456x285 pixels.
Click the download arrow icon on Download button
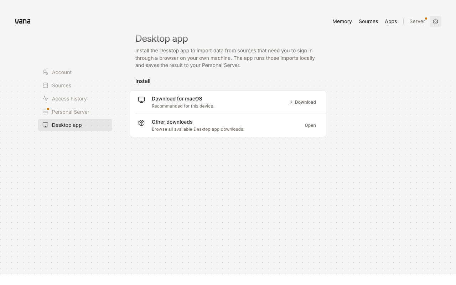coord(291,102)
